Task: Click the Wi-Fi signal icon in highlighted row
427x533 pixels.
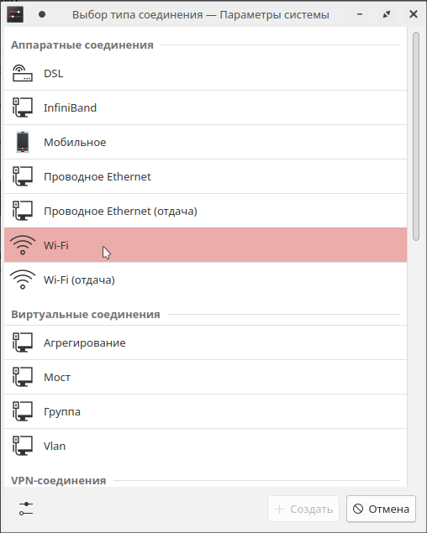Action: (23, 245)
